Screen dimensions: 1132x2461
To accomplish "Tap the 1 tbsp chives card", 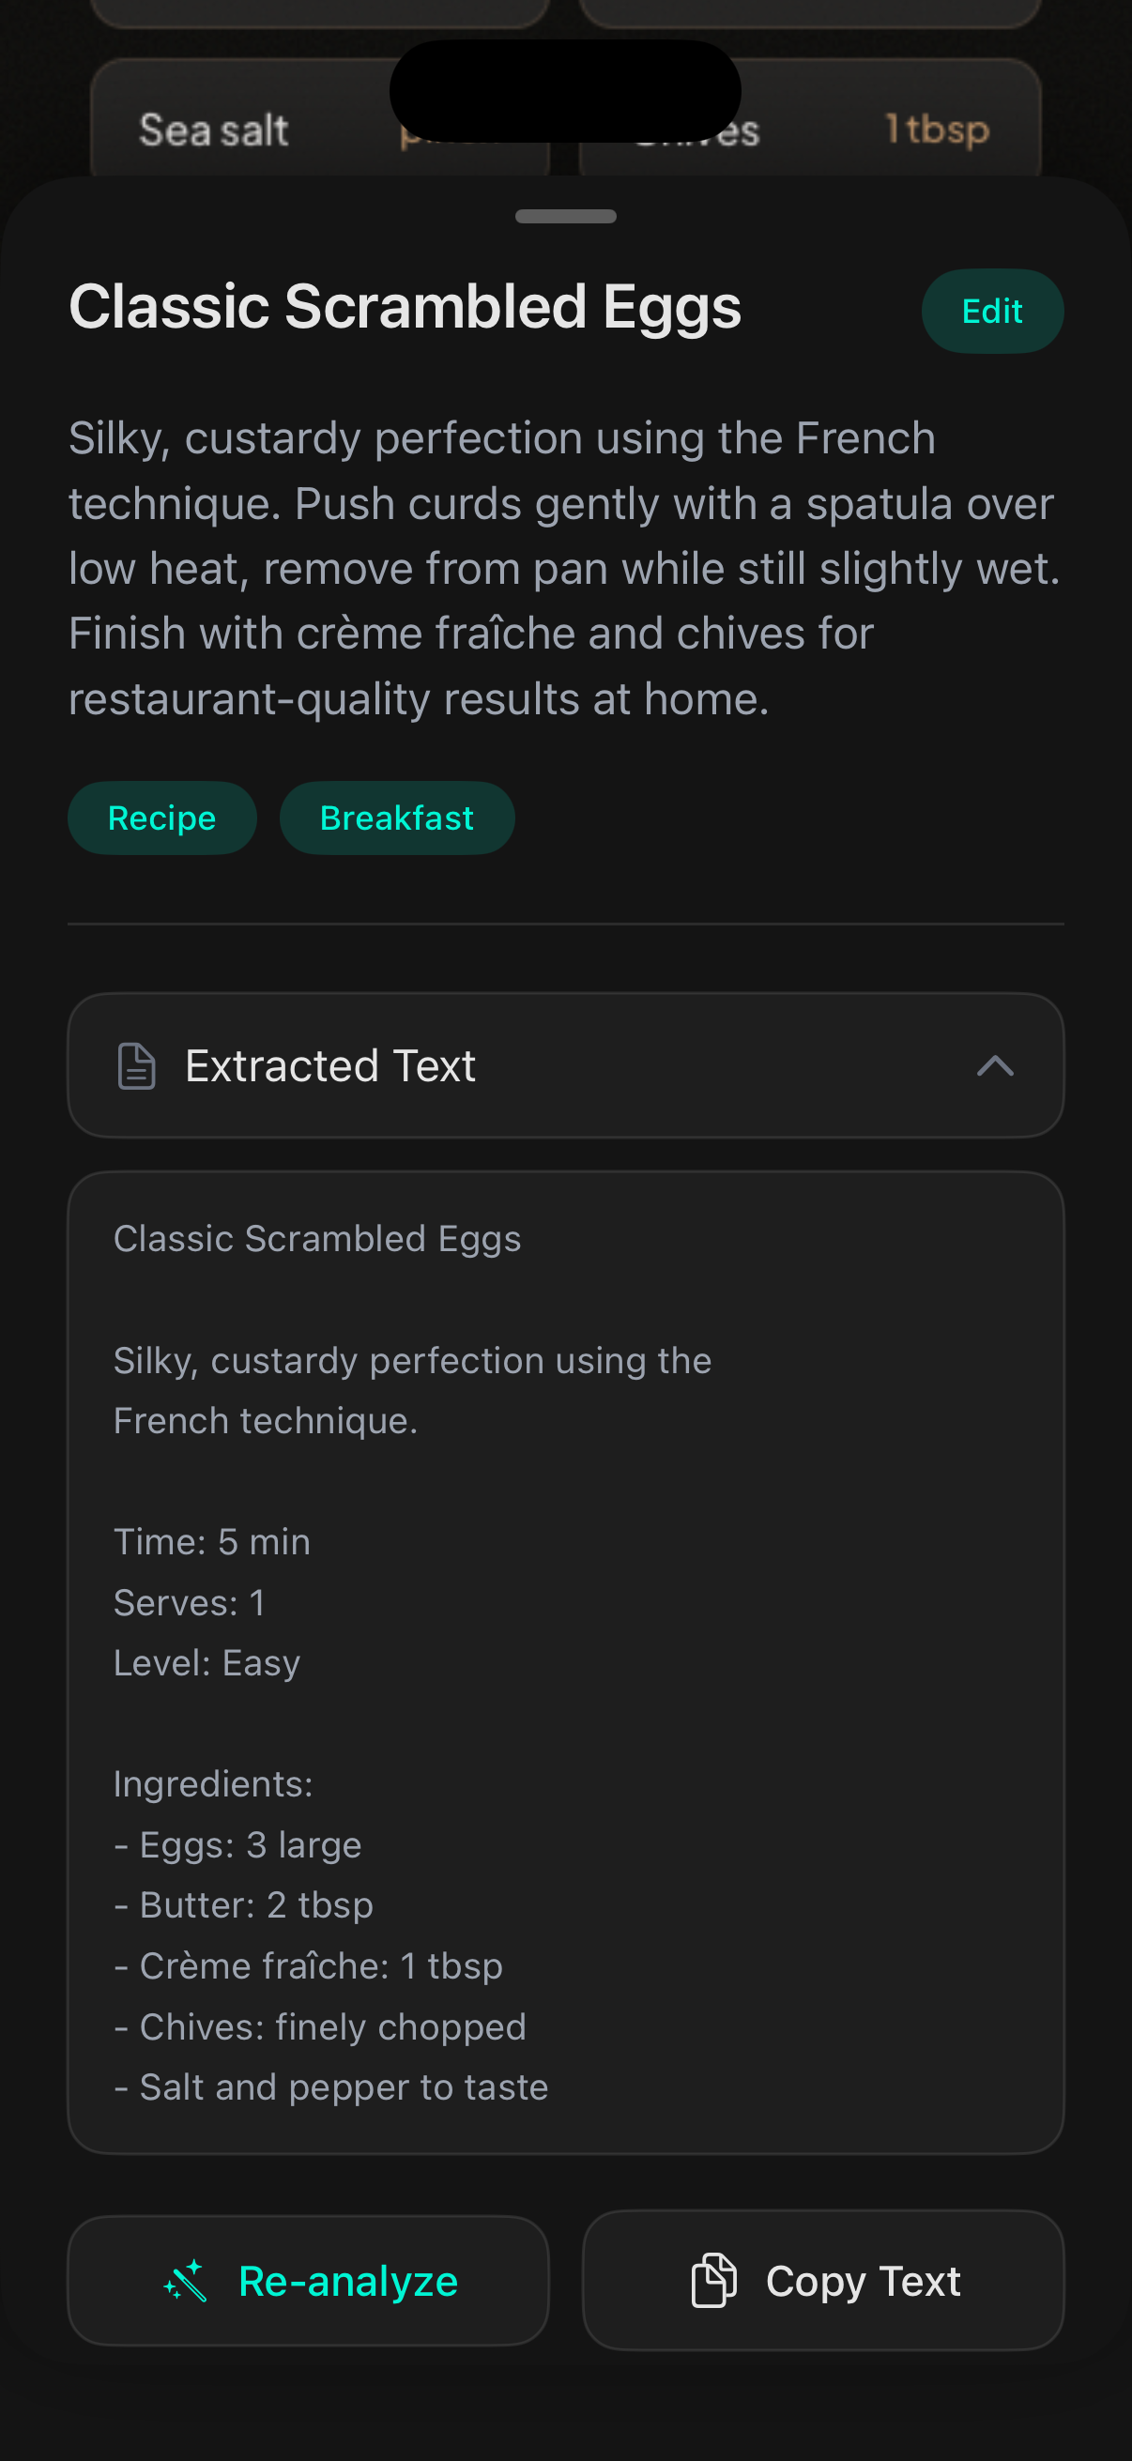I will point(936,129).
